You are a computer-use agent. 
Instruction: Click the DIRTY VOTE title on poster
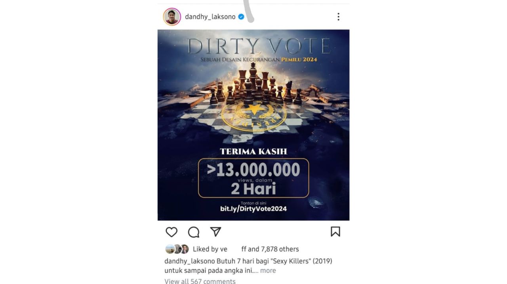[259, 46]
